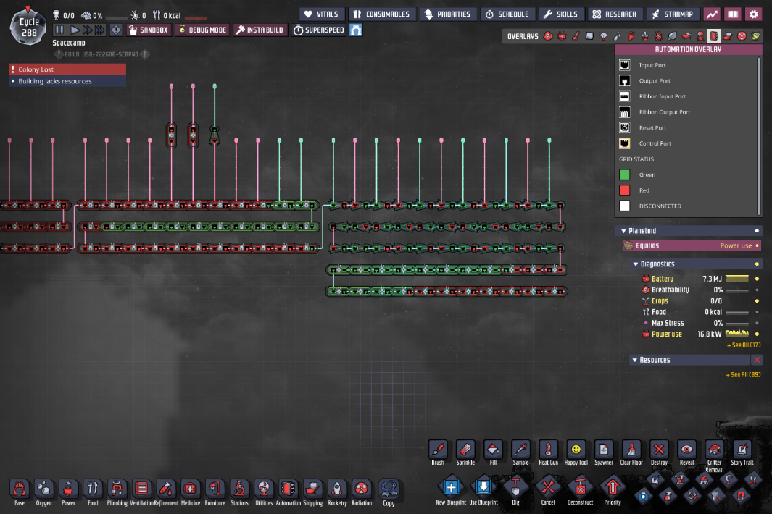Toggle the Food diagnostic pin

[757, 312]
